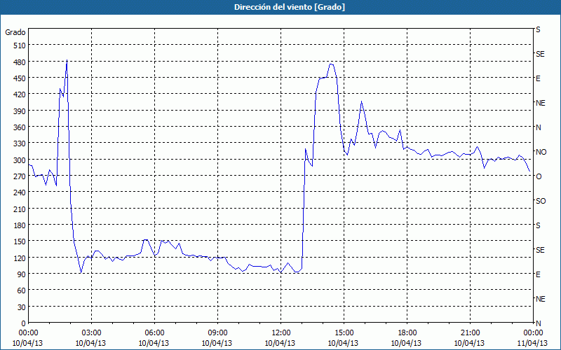Screen dimensions: 561x350
Task: Pick the 330 degree axis value
Action: (x=20, y=143)
